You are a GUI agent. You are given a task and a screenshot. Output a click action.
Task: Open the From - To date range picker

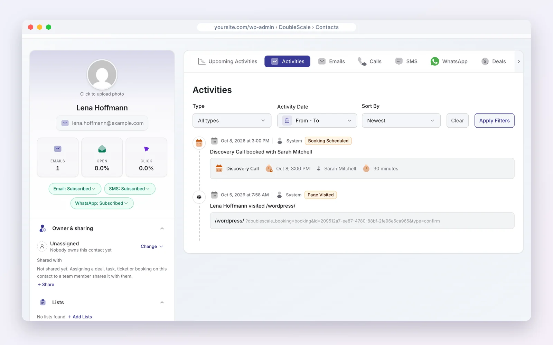(317, 121)
